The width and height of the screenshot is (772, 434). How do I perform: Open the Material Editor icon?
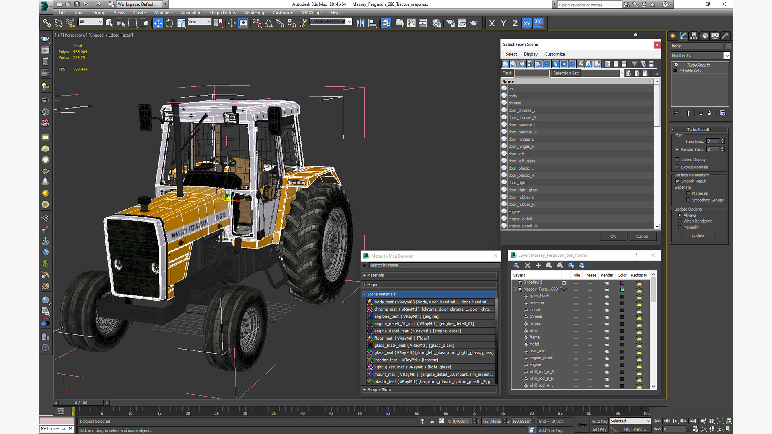pos(437,23)
